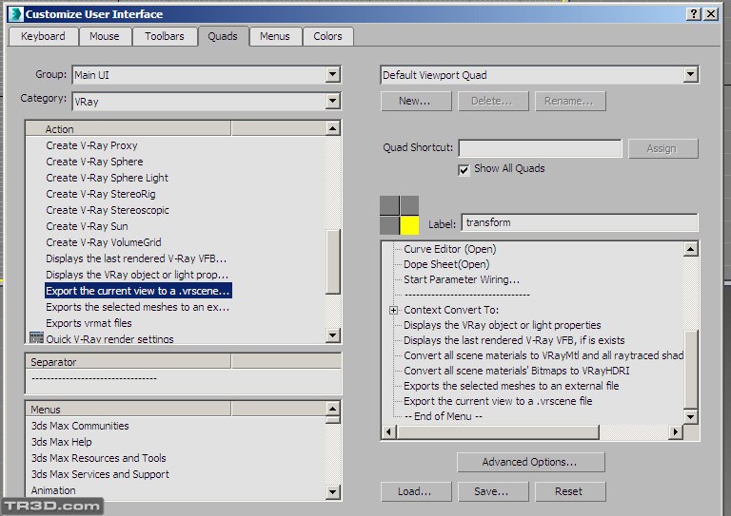Toggle the Show All Quads checkbox
This screenshot has height=516, width=731.
pos(464,169)
